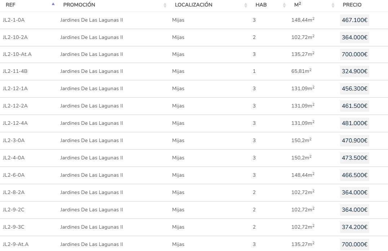Click the REF ascending sort arrow
The height and width of the screenshot is (251, 388).
tap(53, 5)
